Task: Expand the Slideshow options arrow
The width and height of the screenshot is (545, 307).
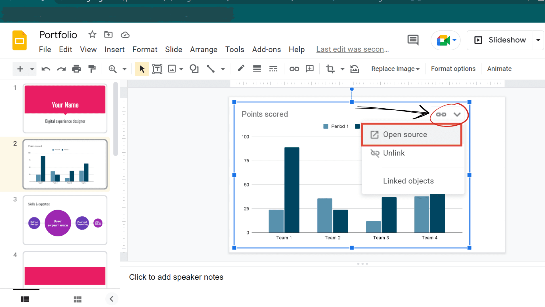Action: pyautogui.click(x=538, y=40)
